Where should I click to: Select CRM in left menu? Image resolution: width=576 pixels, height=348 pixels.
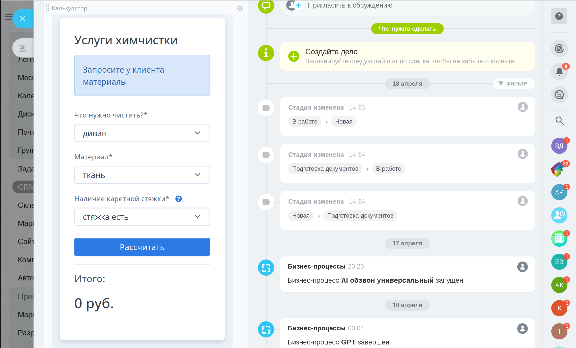point(25,187)
